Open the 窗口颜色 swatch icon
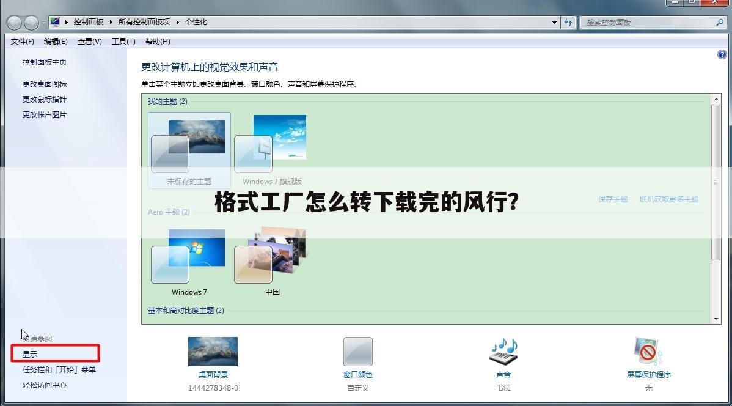Screen dimensions: 732x406 tap(358, 352)
